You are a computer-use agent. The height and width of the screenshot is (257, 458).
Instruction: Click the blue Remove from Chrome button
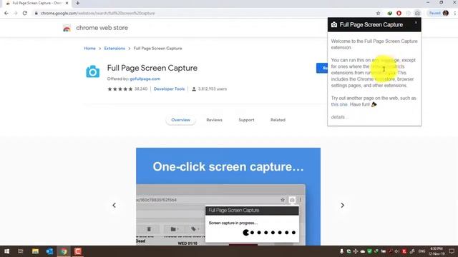[322, 68]
